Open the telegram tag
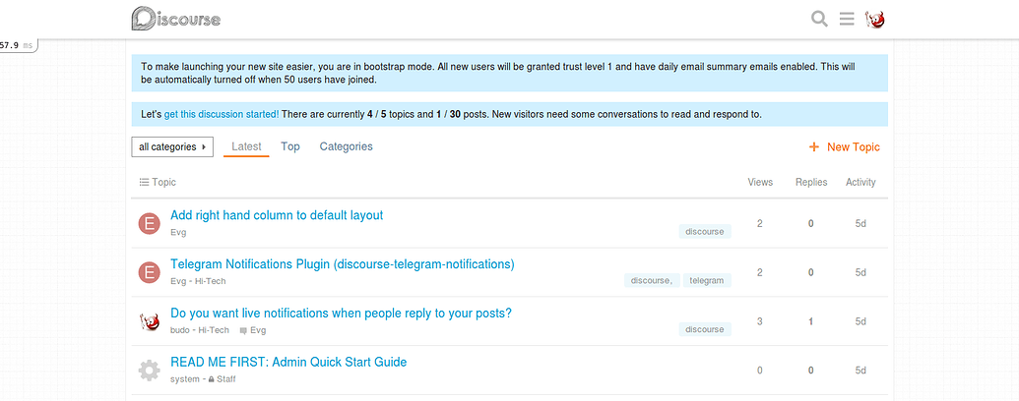1019x401 pixels. tap(707, 281)
